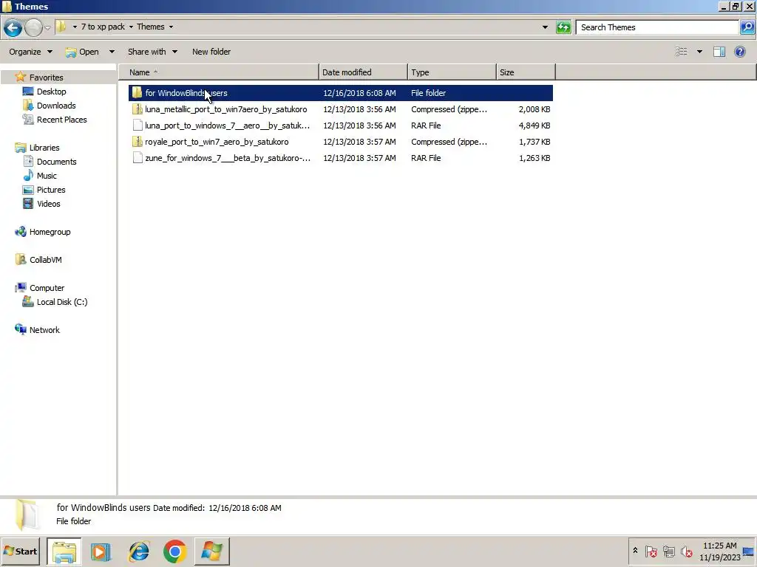
Task: Select luna_metallic_port_to_win7aero zip file icon
Action: (137, 109)
